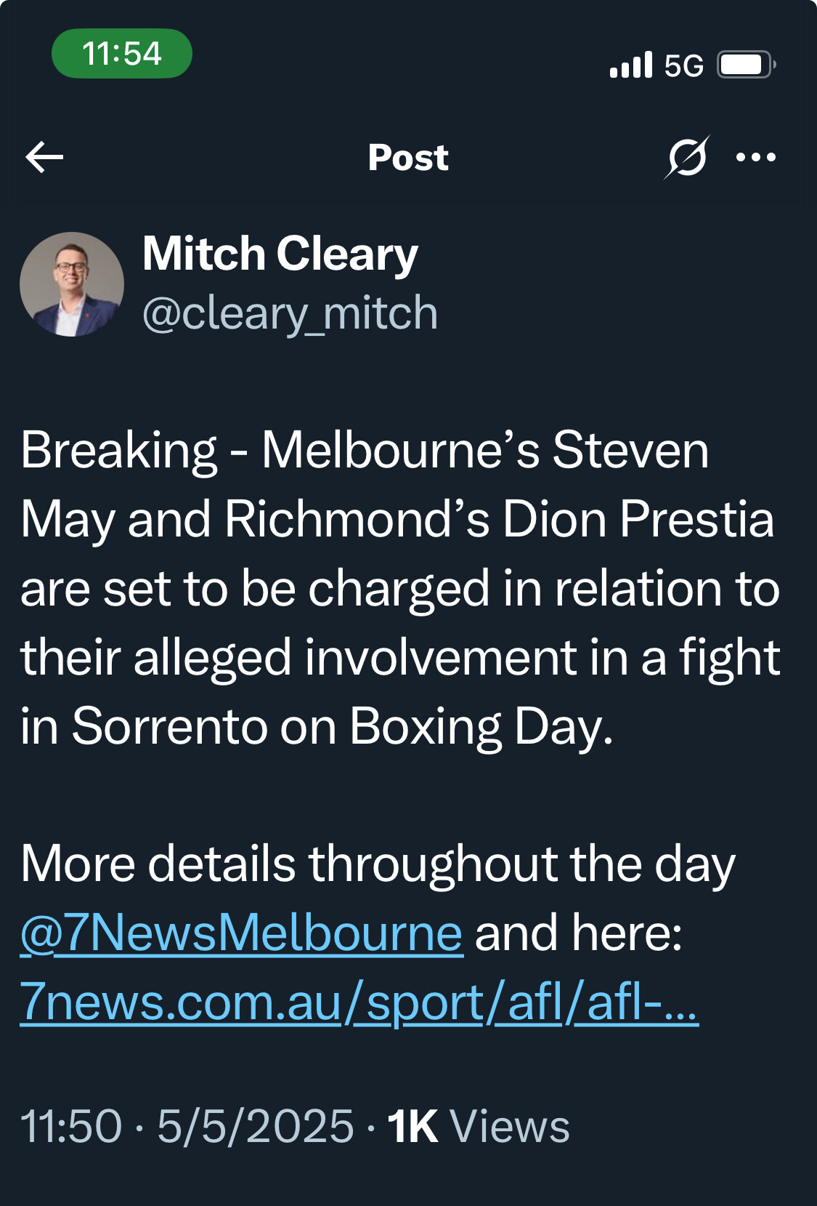Tap the "More details throughout the day" line

(x=378, y=864)
